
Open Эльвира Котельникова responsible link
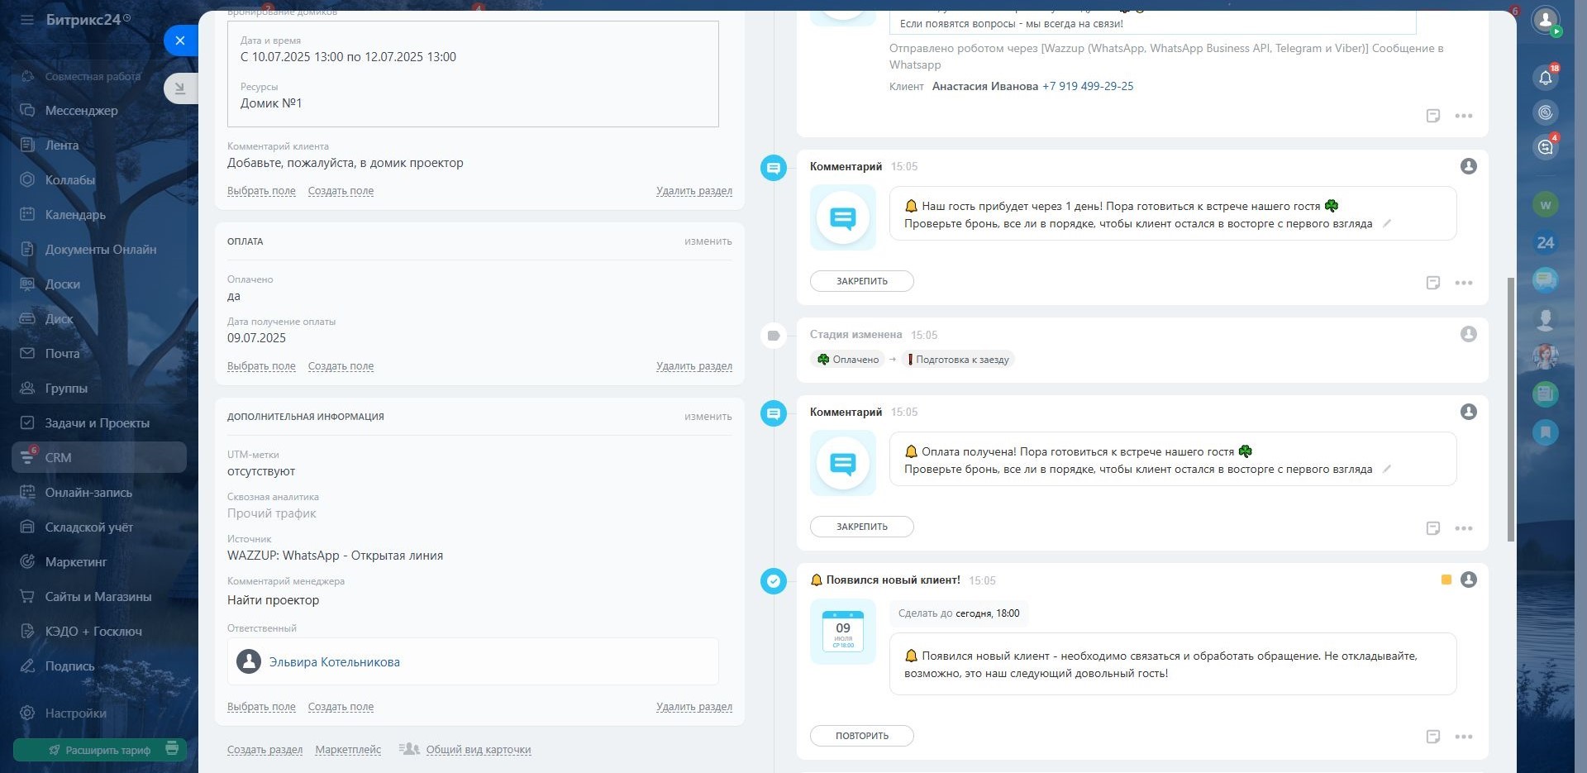tap(334, 661)
